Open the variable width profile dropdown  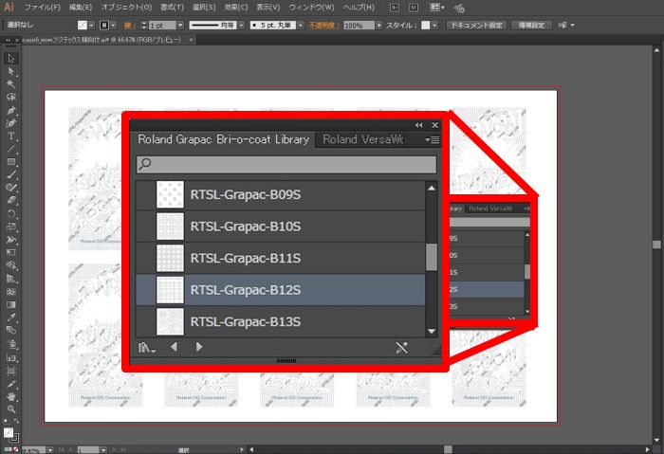pyautogui.click(x=241, y=26)
